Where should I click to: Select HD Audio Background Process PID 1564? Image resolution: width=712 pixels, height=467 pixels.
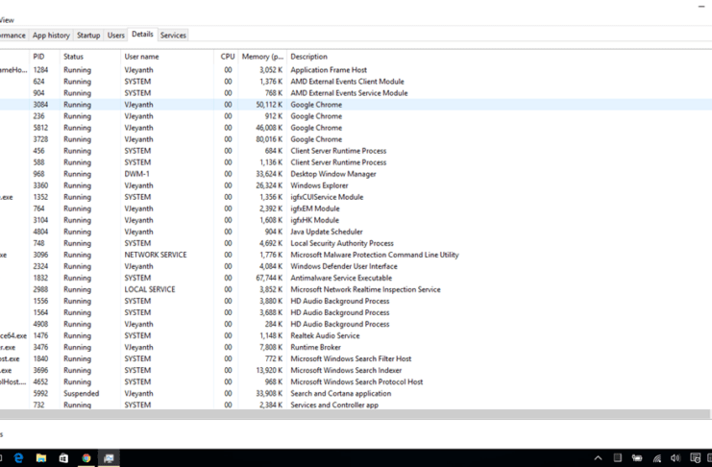tap(356, 312)
